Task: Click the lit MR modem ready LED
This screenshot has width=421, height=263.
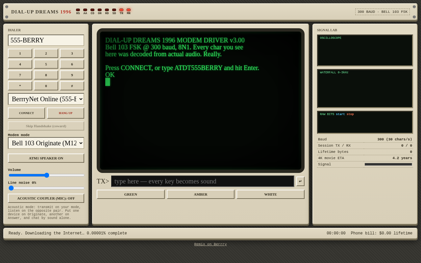Action: [129, 10]
